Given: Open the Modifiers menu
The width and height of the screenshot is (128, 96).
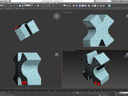Looking at the screenshot, I should (9, 3).
